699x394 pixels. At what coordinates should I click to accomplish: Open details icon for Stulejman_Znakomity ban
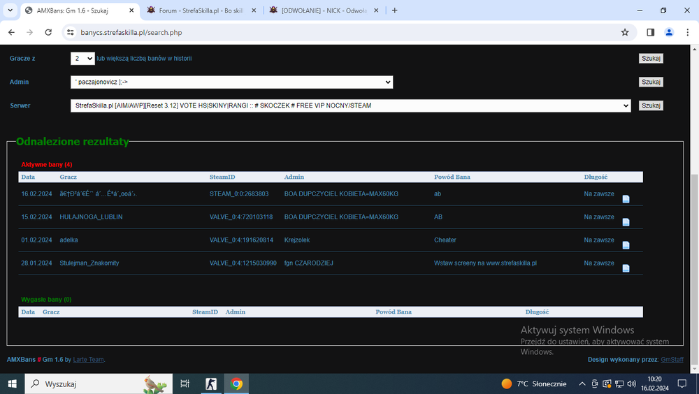[x=626, y=268]
